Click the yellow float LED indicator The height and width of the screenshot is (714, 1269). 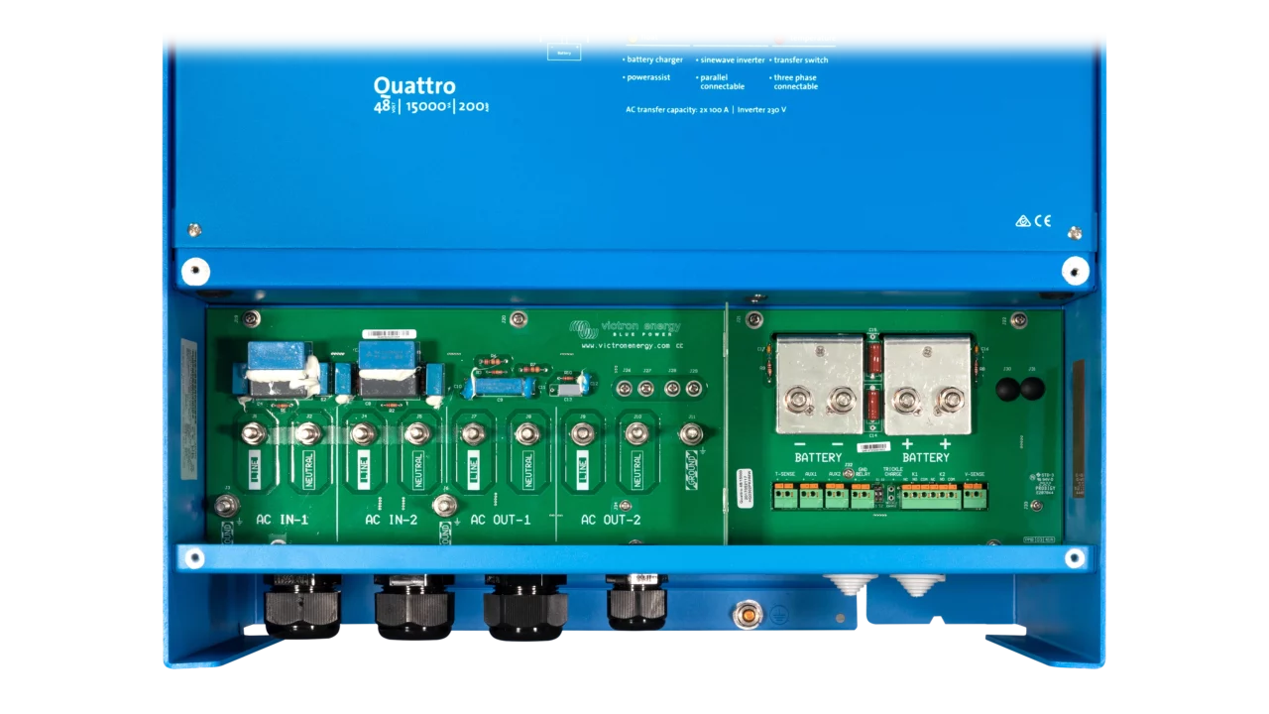[x=633, y=38]
